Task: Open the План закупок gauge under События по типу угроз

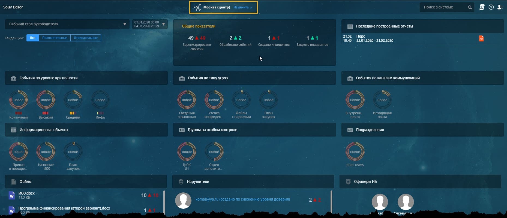Action: (269, 100)
